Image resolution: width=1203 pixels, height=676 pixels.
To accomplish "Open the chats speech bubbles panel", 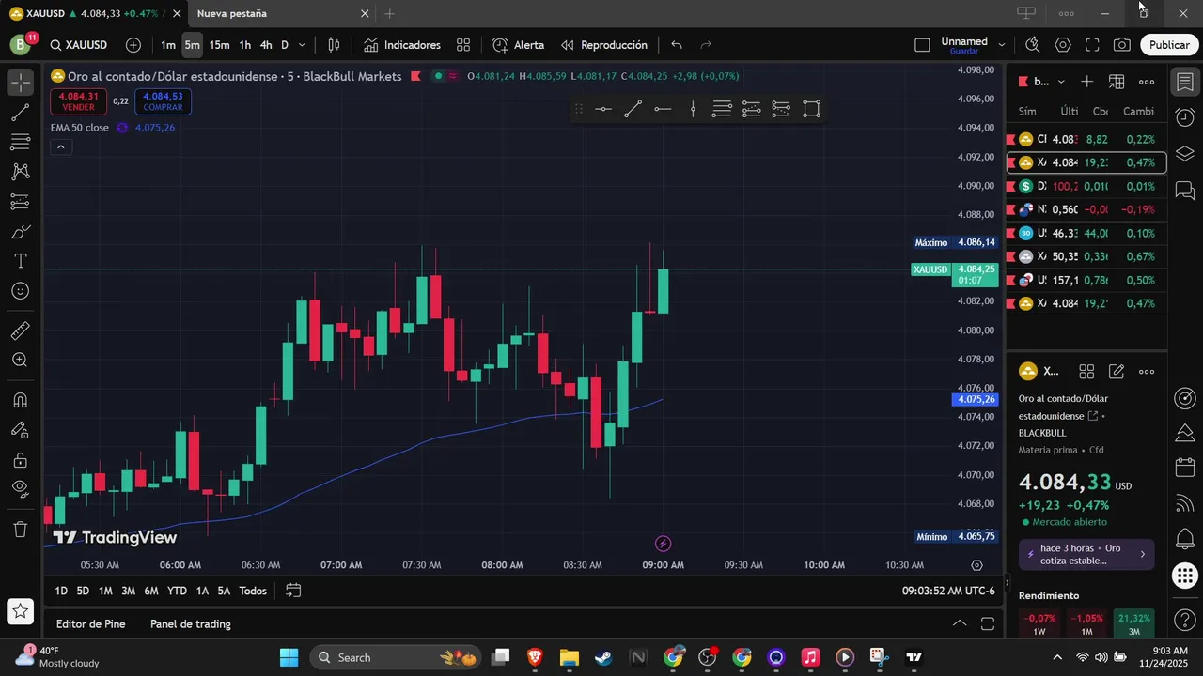I will pos(1184,191).
